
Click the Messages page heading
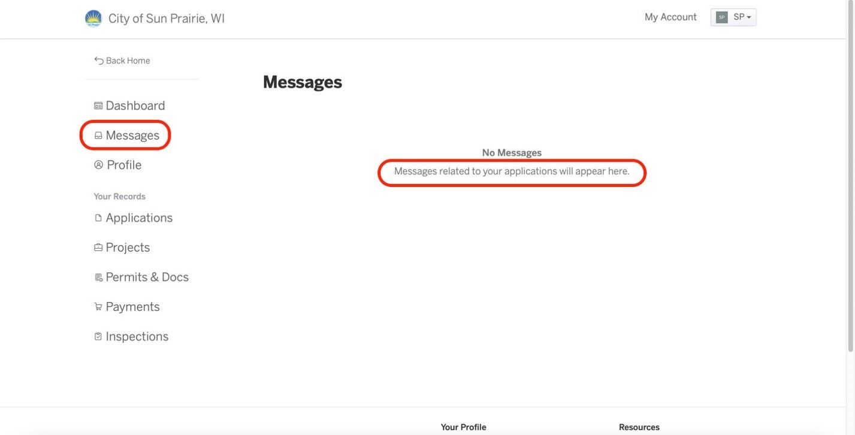(x=303, y=82)
